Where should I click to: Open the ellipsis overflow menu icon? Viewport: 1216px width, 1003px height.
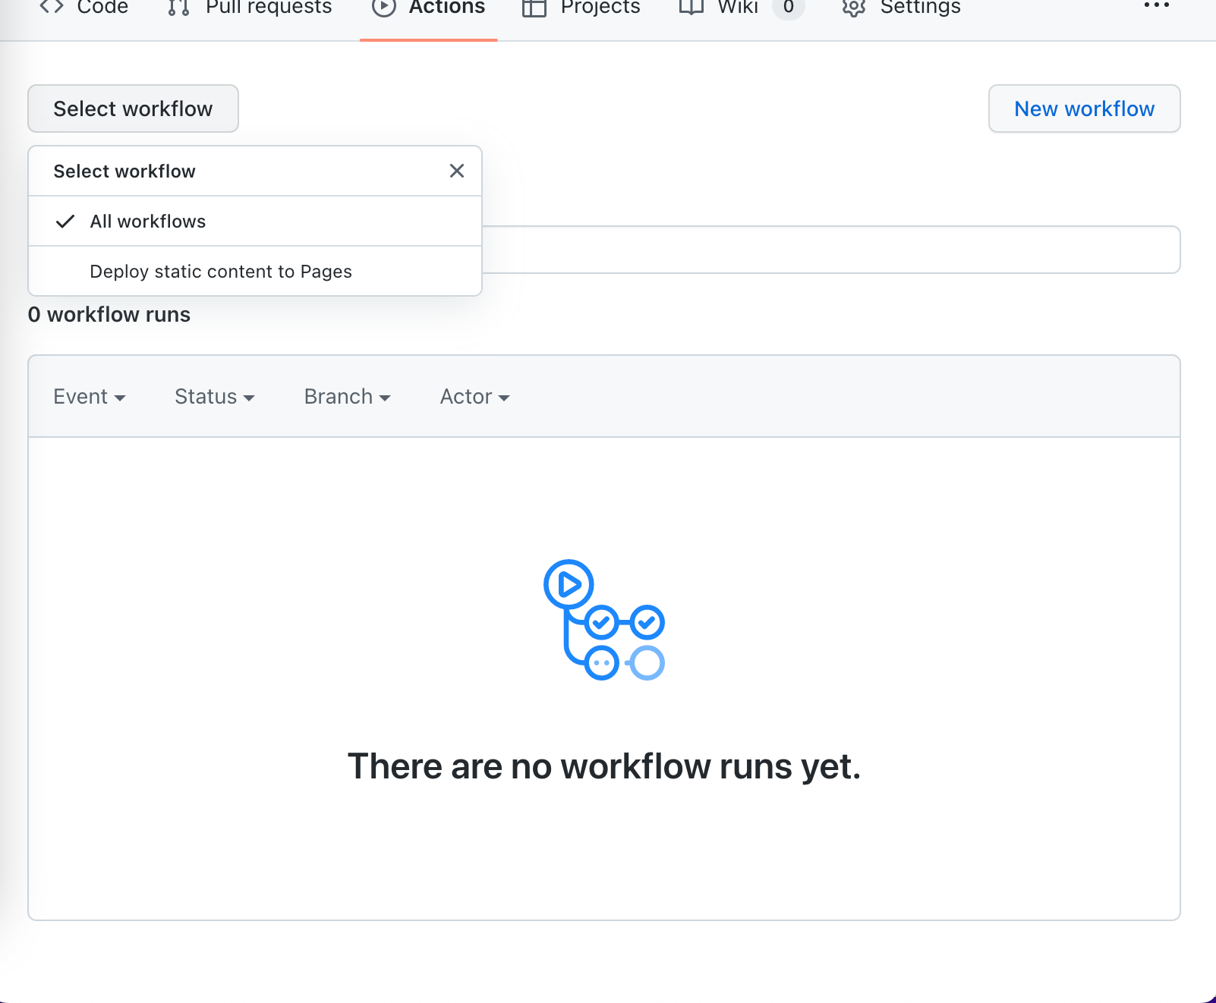coord(1155,6)
